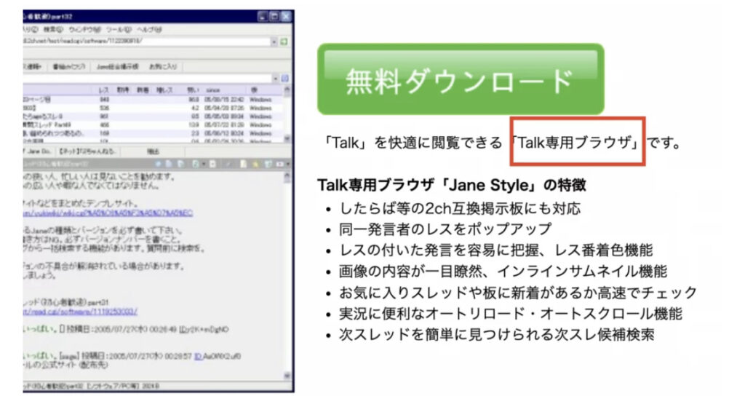Screen dimensions: 745x396
Task: Click thread list scrollbar up arrow
Action: point(287,91)
